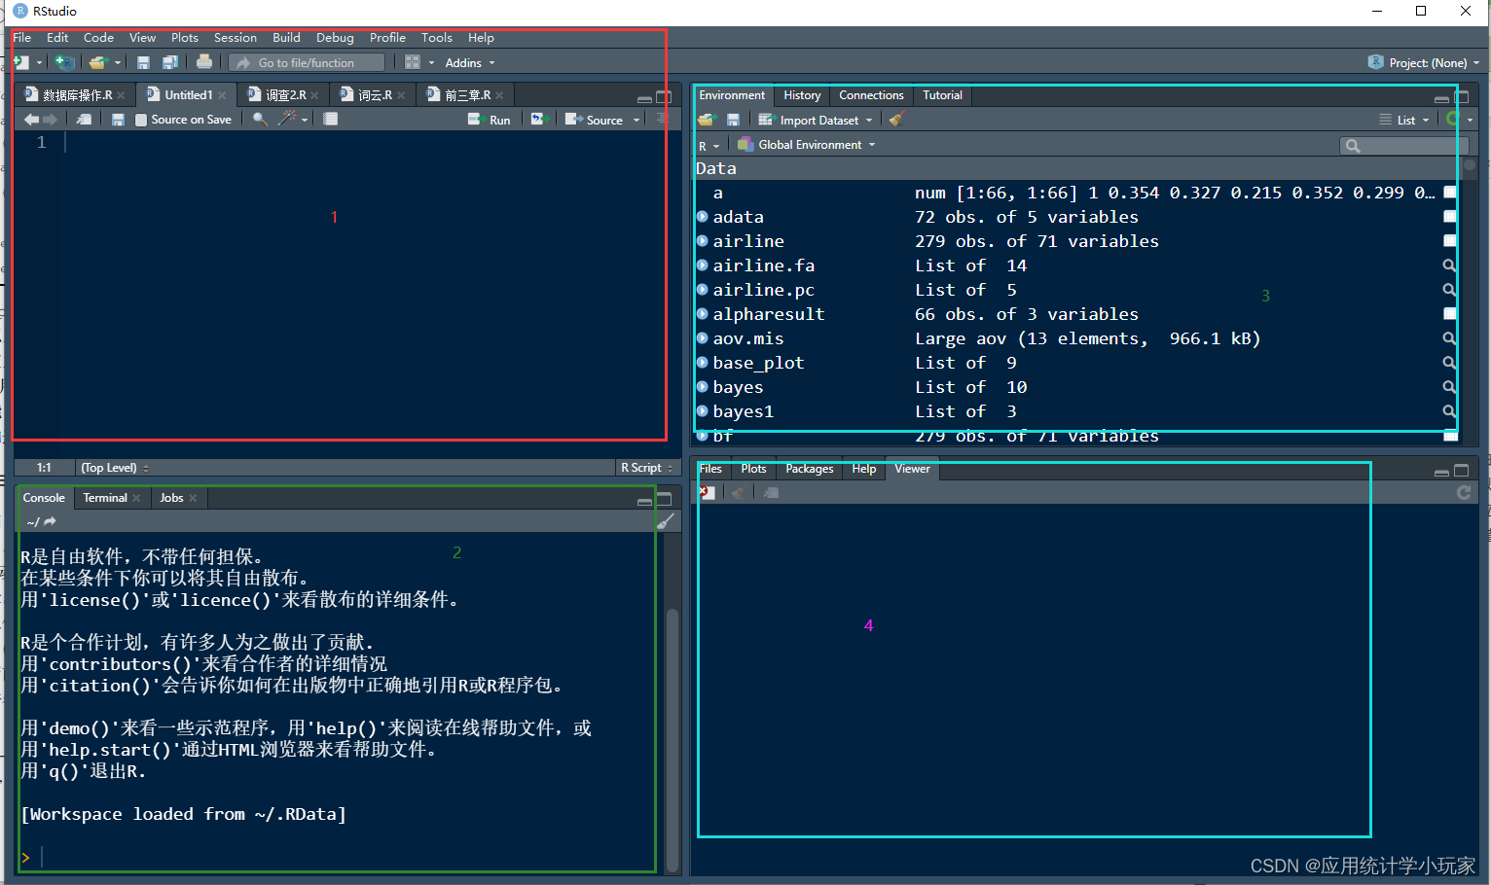
Task: Clear environment objects with the broom icon
Action: (897, 119)
